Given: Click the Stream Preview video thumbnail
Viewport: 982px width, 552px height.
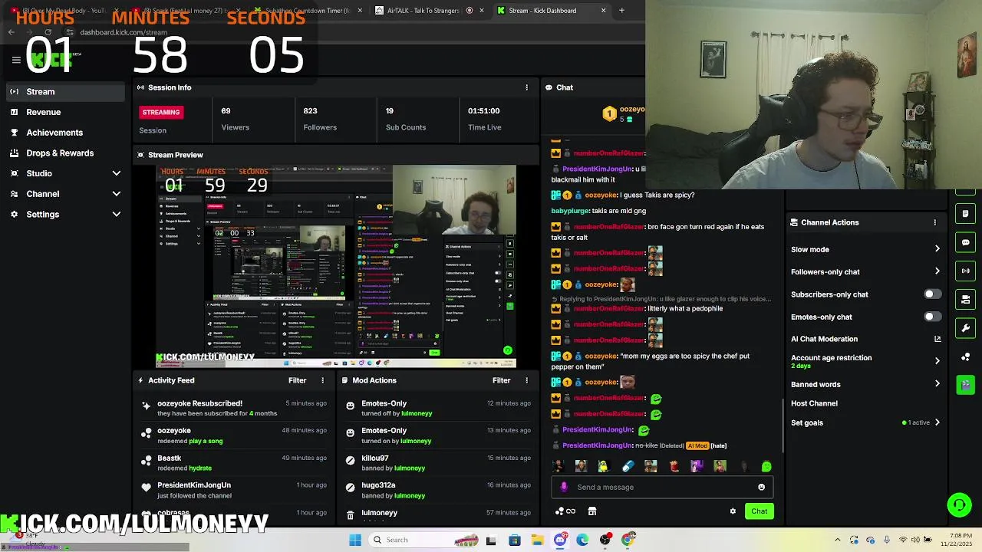Looking at the screenshot, I should tap(336, 267).
